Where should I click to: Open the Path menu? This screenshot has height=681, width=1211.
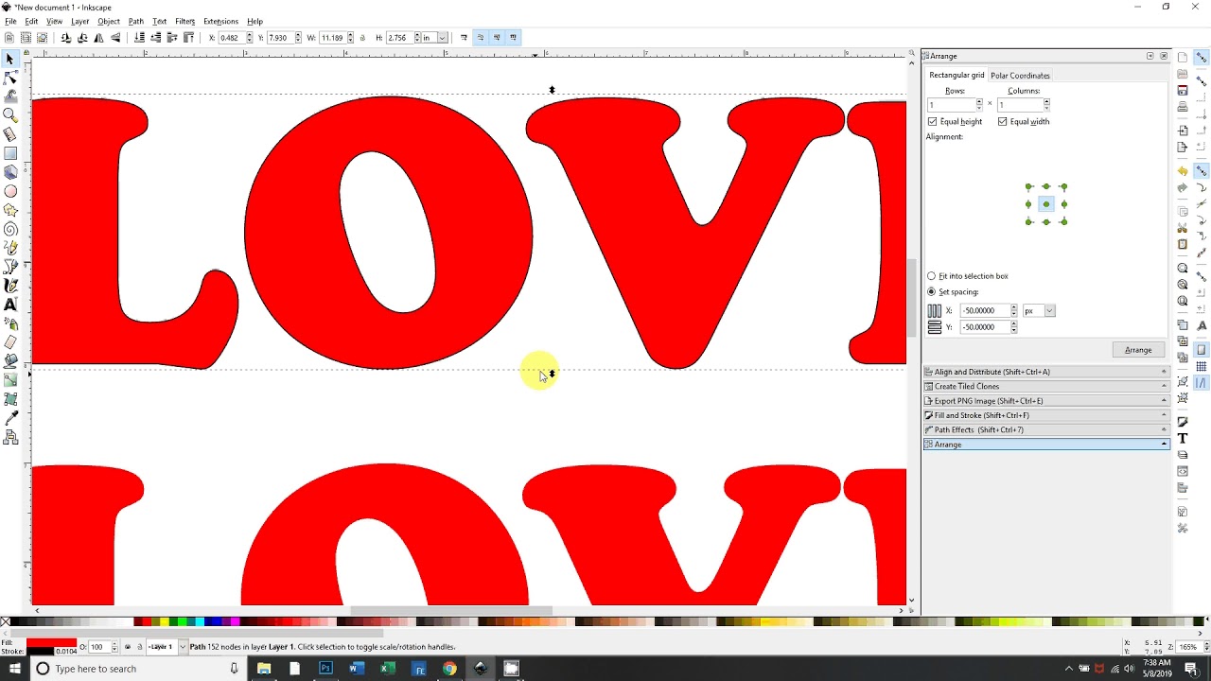[136, 21]
